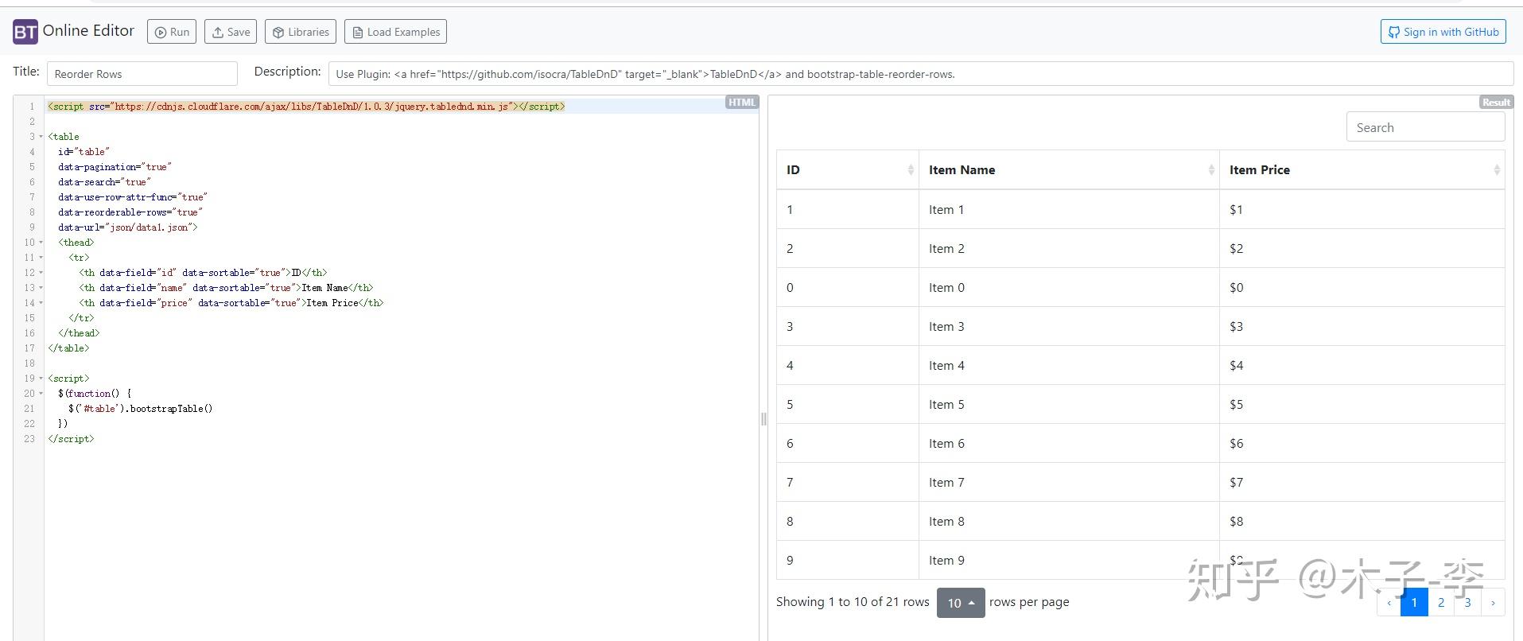The width and height of the screenshot is (1523, 641).
Task: Collapse the thead block at line 10
Action: pyautogui.click(x=41, y=243)
